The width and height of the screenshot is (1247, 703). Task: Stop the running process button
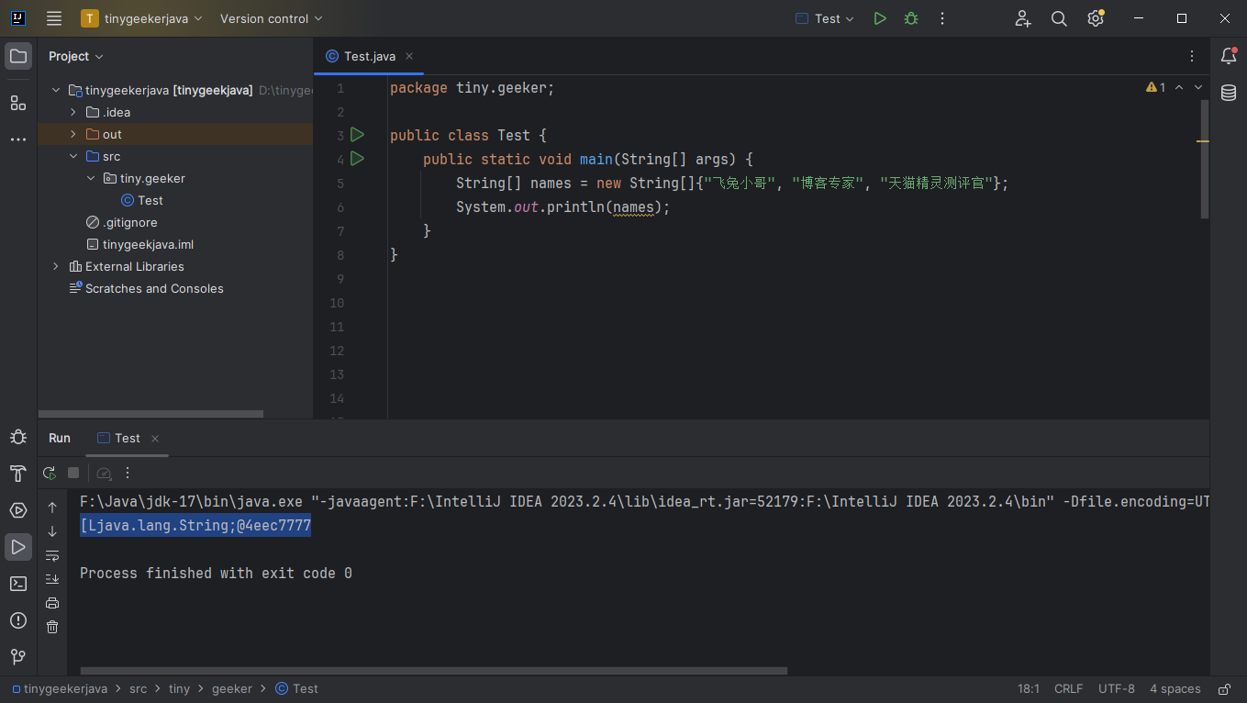(x=73, y=473)
